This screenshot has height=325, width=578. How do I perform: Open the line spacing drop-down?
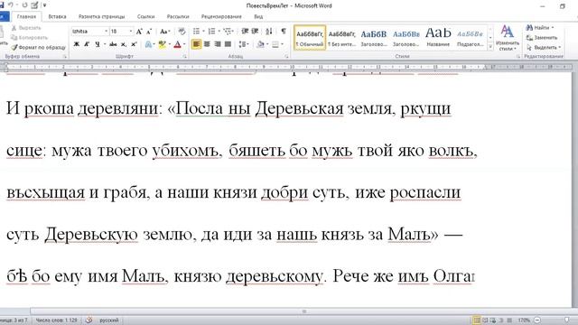[243, 44]
